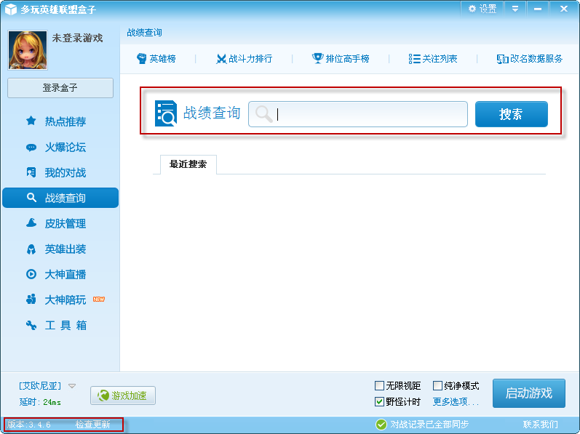Minimize the box window
The width and height of the screenshot is (580, 434).
point(538,9)
